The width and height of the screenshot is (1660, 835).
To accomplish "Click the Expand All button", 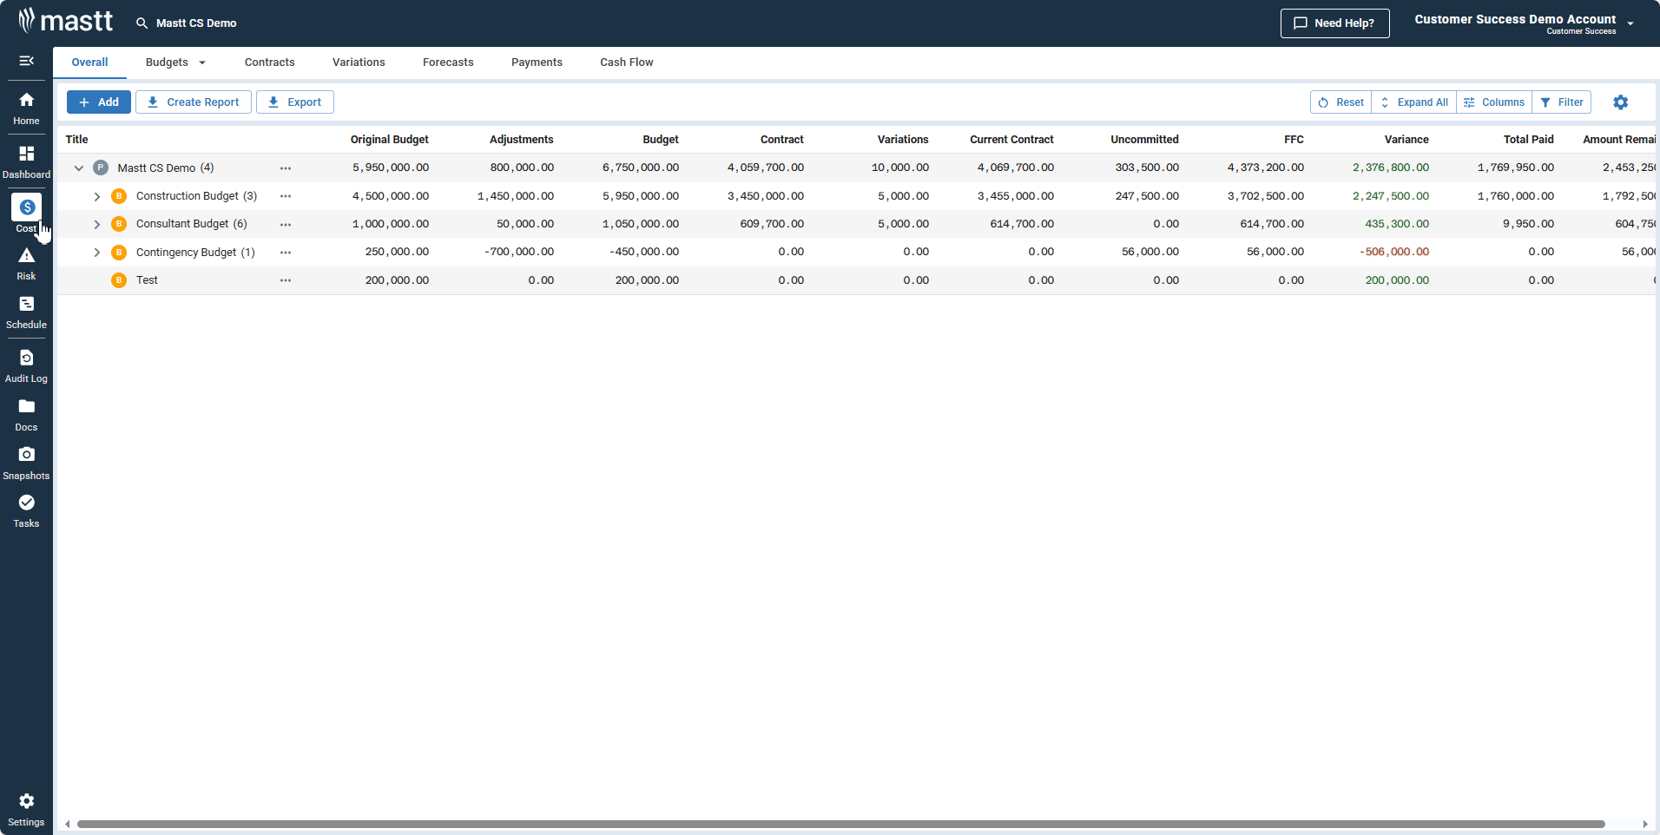I will pos(1413,102).
